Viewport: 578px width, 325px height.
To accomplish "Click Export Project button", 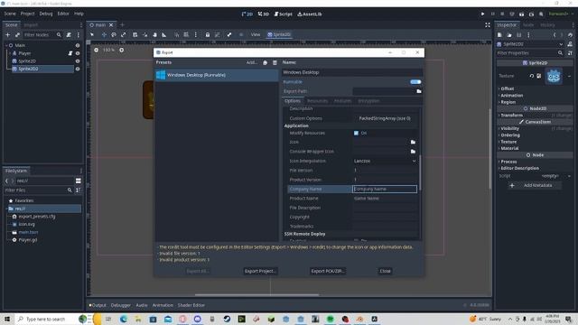I will pos(261,271).
